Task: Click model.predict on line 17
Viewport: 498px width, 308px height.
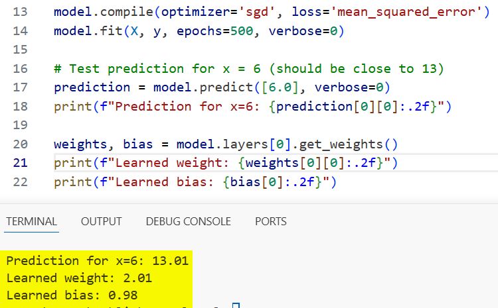Action: point(203,87)
